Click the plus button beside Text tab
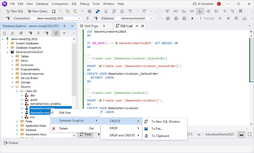 98,134
